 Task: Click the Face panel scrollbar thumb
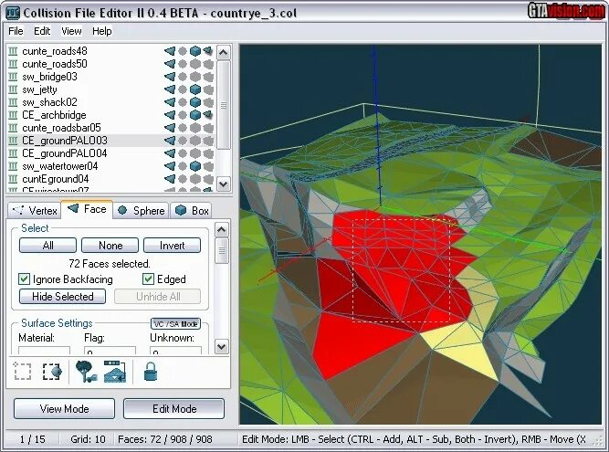point(221,250)
